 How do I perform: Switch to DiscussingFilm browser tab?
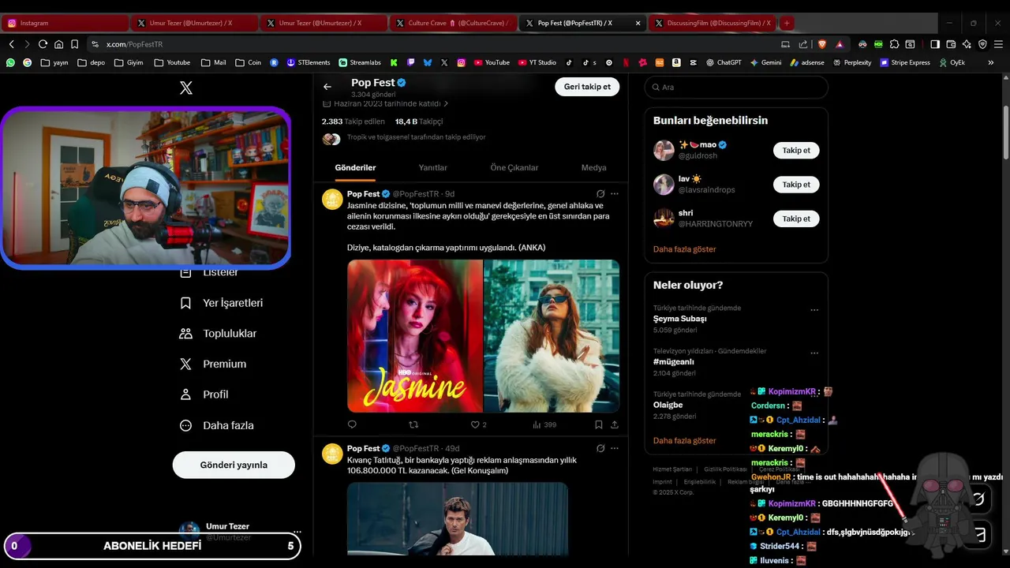click(x=712, y=23)
